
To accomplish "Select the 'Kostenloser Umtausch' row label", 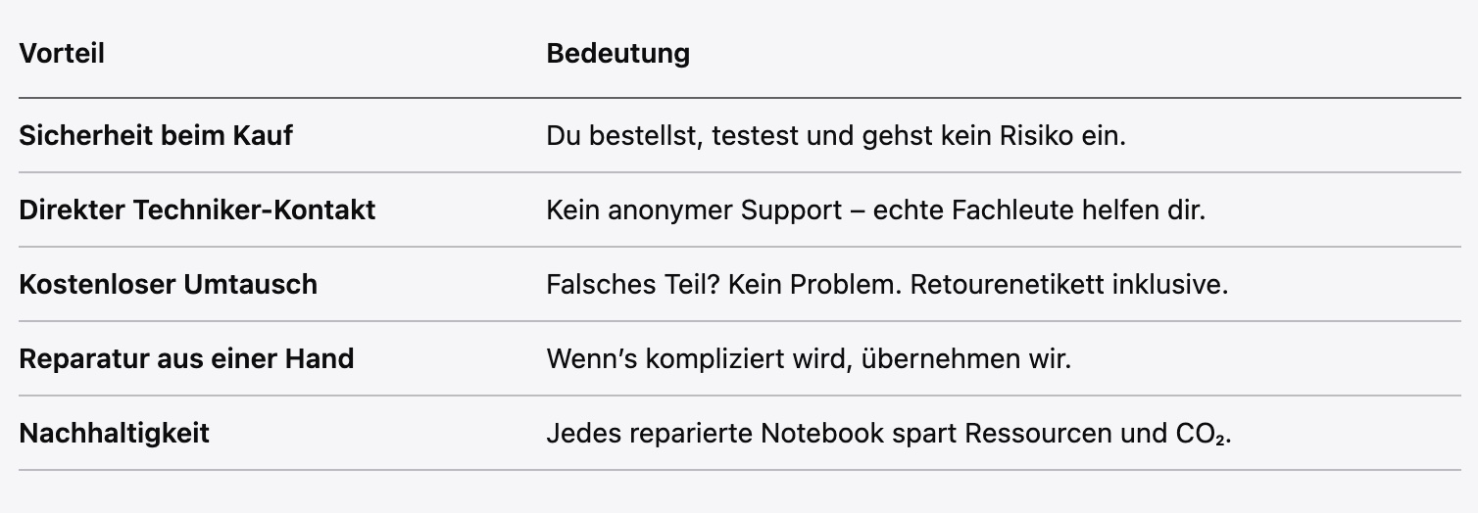I will (168, 284).
